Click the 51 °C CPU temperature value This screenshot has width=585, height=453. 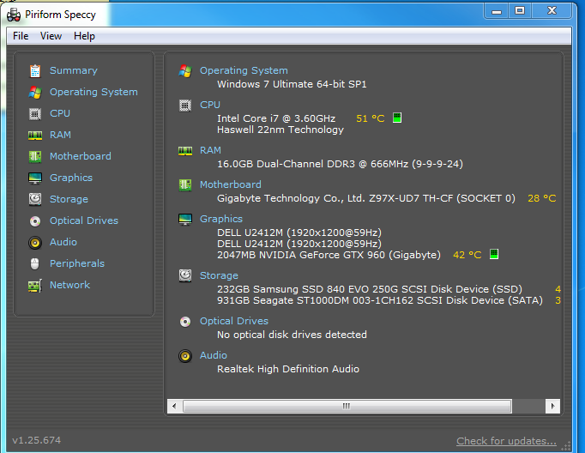[370, 118]
